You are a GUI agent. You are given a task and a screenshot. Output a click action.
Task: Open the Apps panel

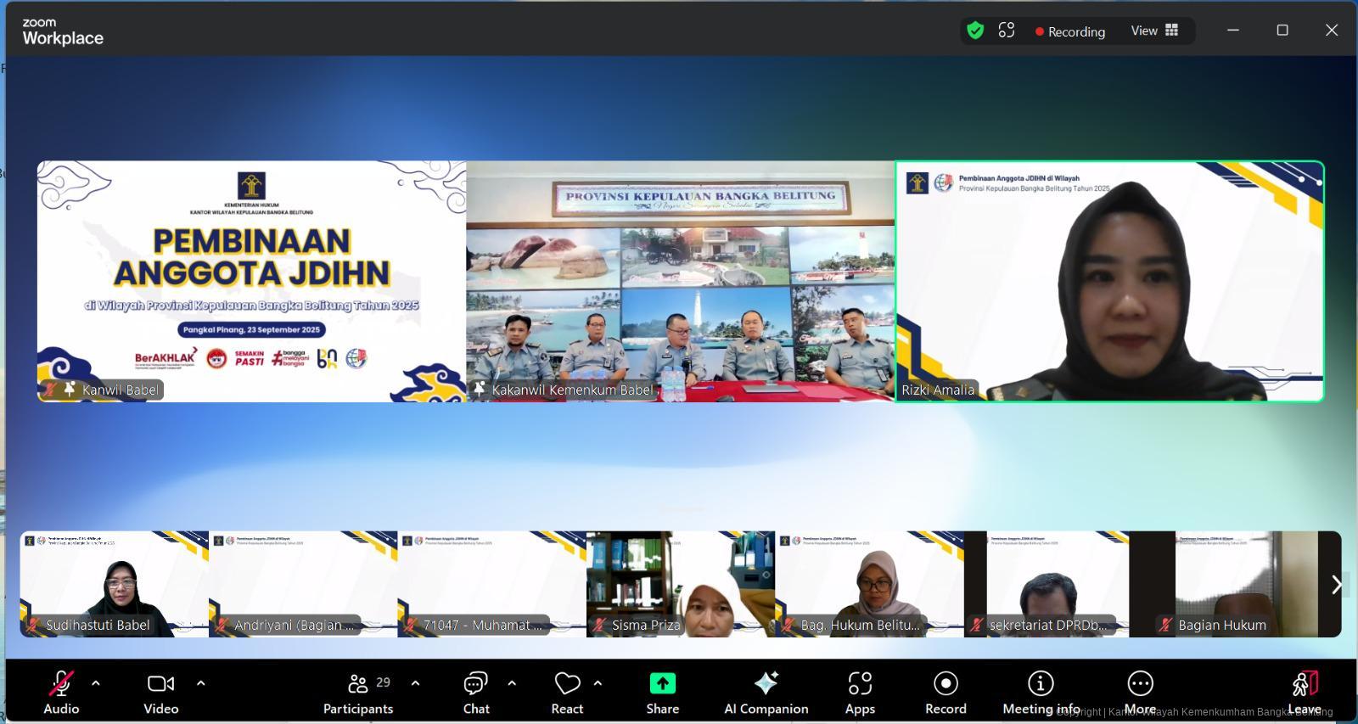click(859, 692)
